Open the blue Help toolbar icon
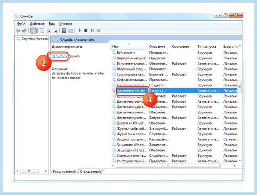 tap(64, 30)
